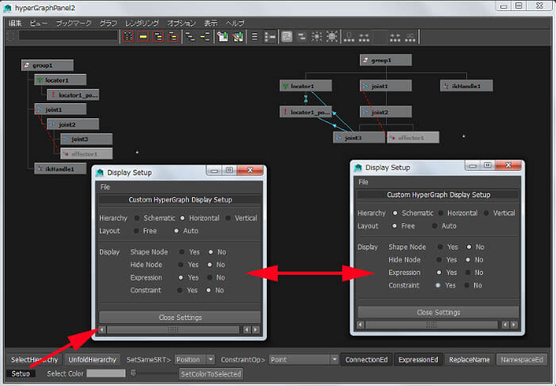Image resolution: width=556 pixels, height=386 pixels.
Task: Select joint2 node in the left hierarchy
Action: 73,125
